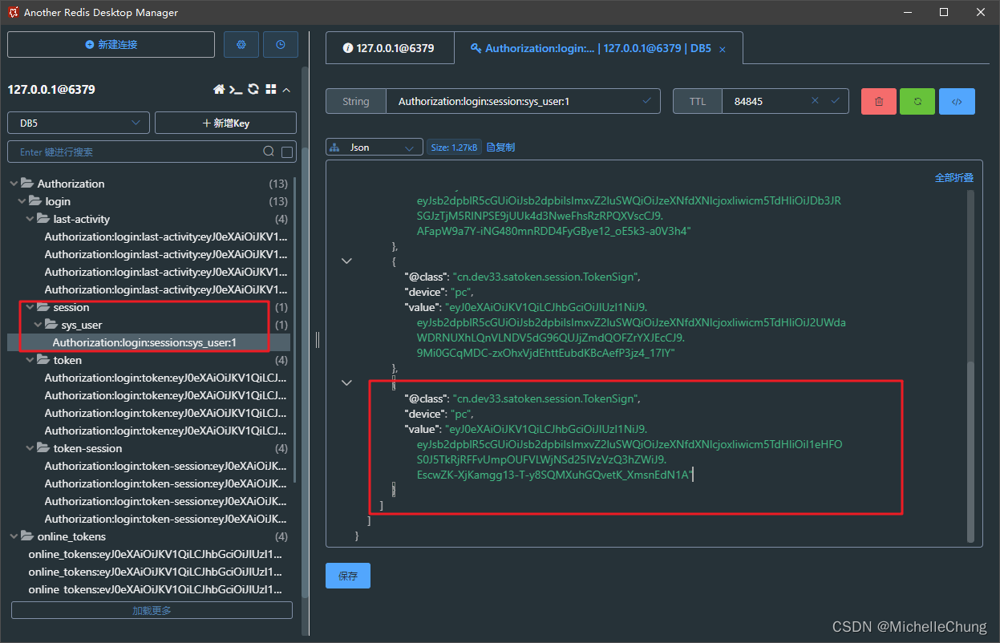The height and width of the screenshot is (643, 1000).
Task: Click the 全部折叠 collapse all link
Action: point(954,177)
